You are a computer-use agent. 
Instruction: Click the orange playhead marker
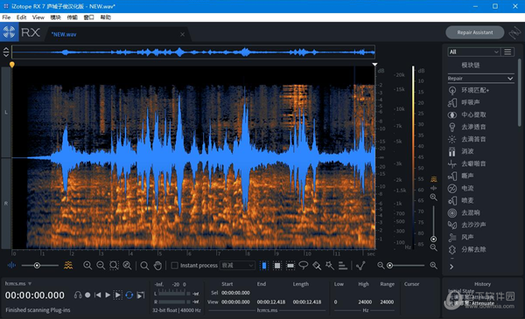[x=12, y=65]
